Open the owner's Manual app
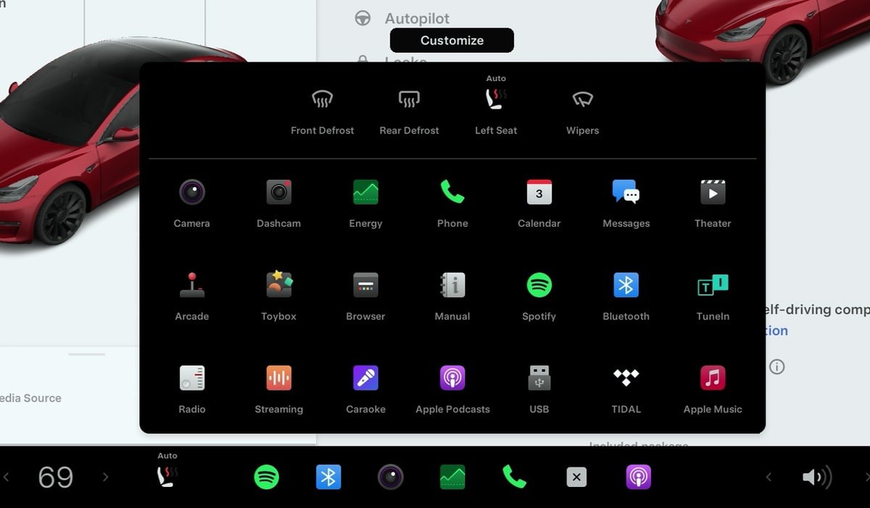870x508 pixels. 452,296
